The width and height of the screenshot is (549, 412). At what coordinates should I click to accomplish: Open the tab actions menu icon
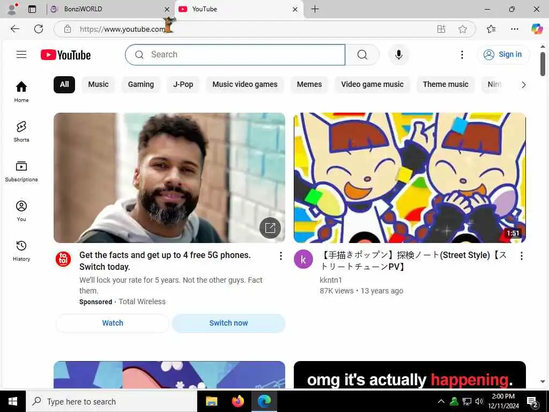(x=32, y=9)
